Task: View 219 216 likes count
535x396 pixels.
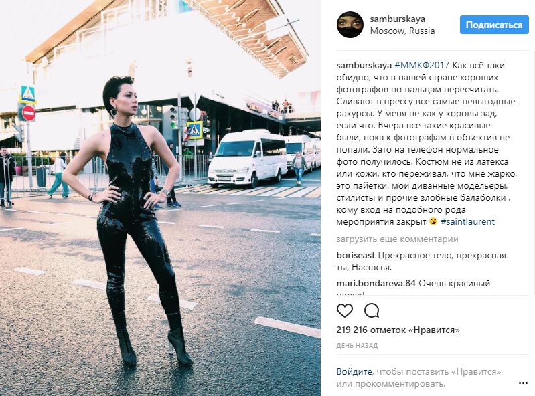Action: pos(398,330)
